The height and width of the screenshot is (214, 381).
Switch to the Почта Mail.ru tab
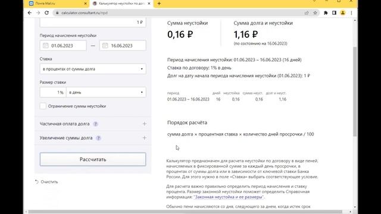(x=57, y=4)
